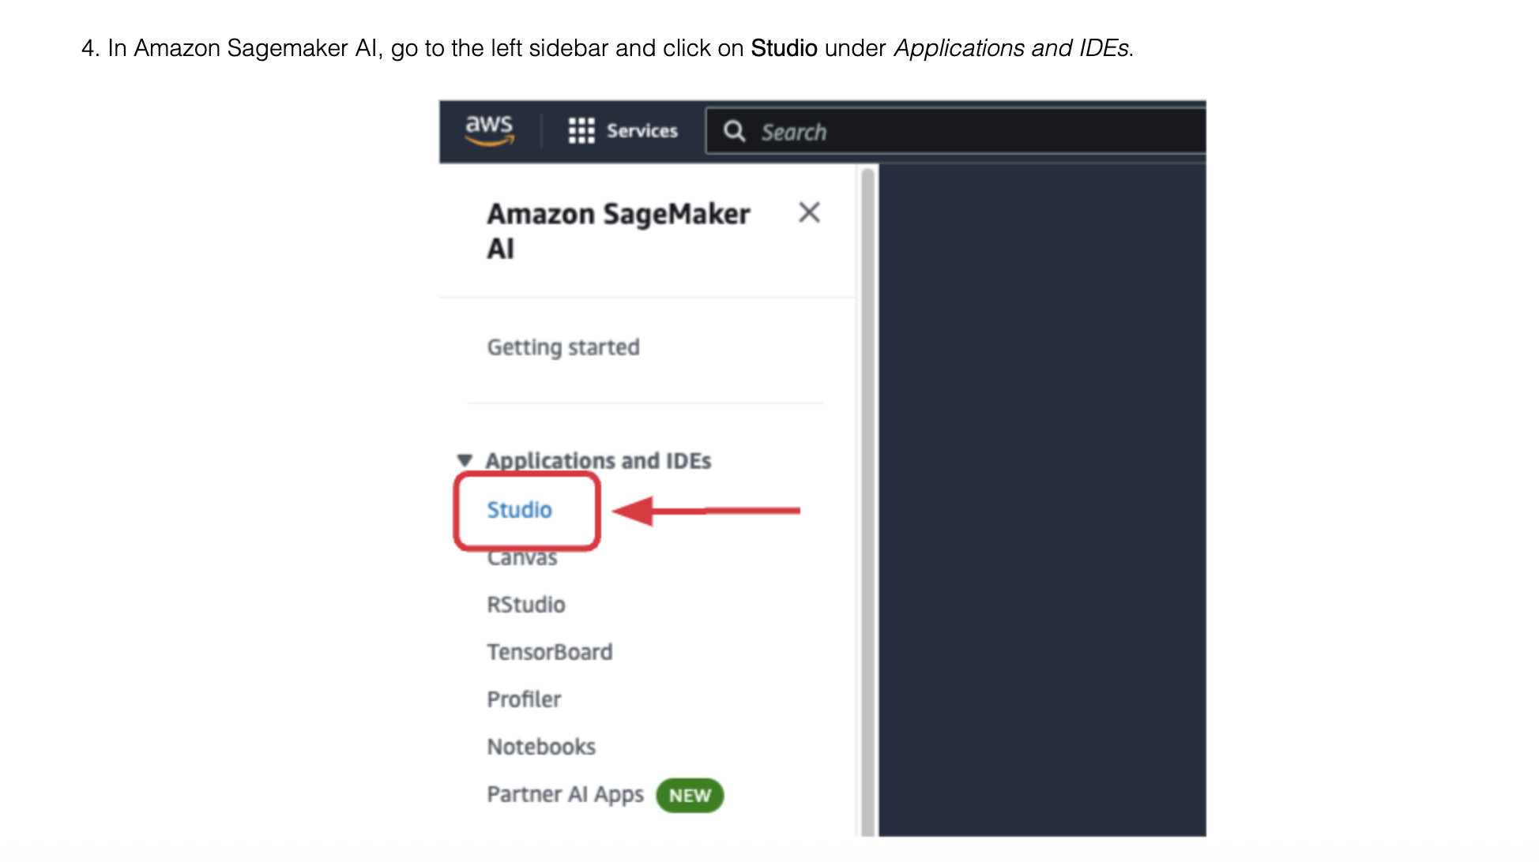Click the search magnifier icon
This screenshot has height=862, width=1539.
coord(735,131)
